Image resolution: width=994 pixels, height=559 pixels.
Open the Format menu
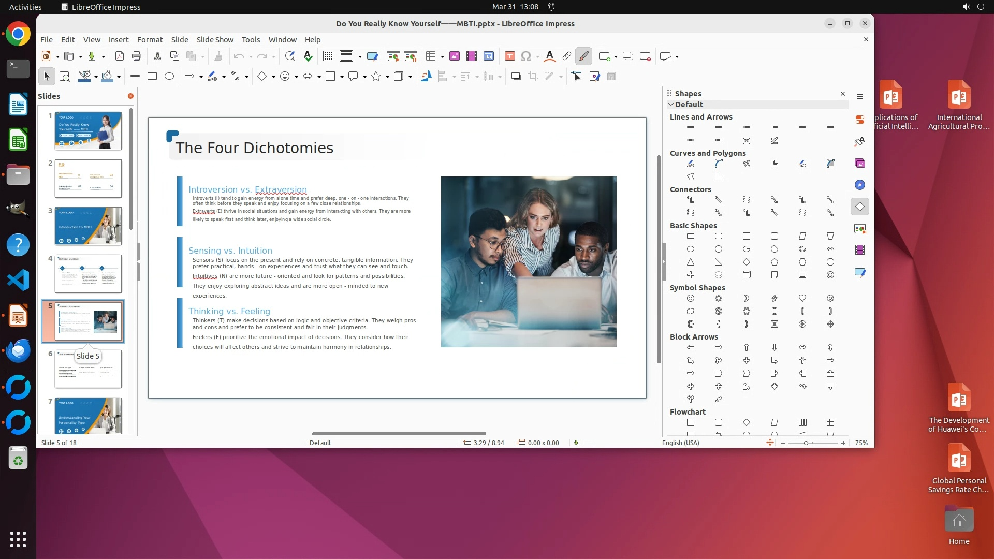point(150,40)
